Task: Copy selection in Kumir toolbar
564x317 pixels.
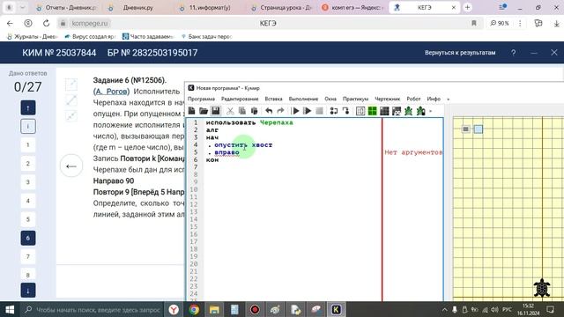Action: [242, 111]
